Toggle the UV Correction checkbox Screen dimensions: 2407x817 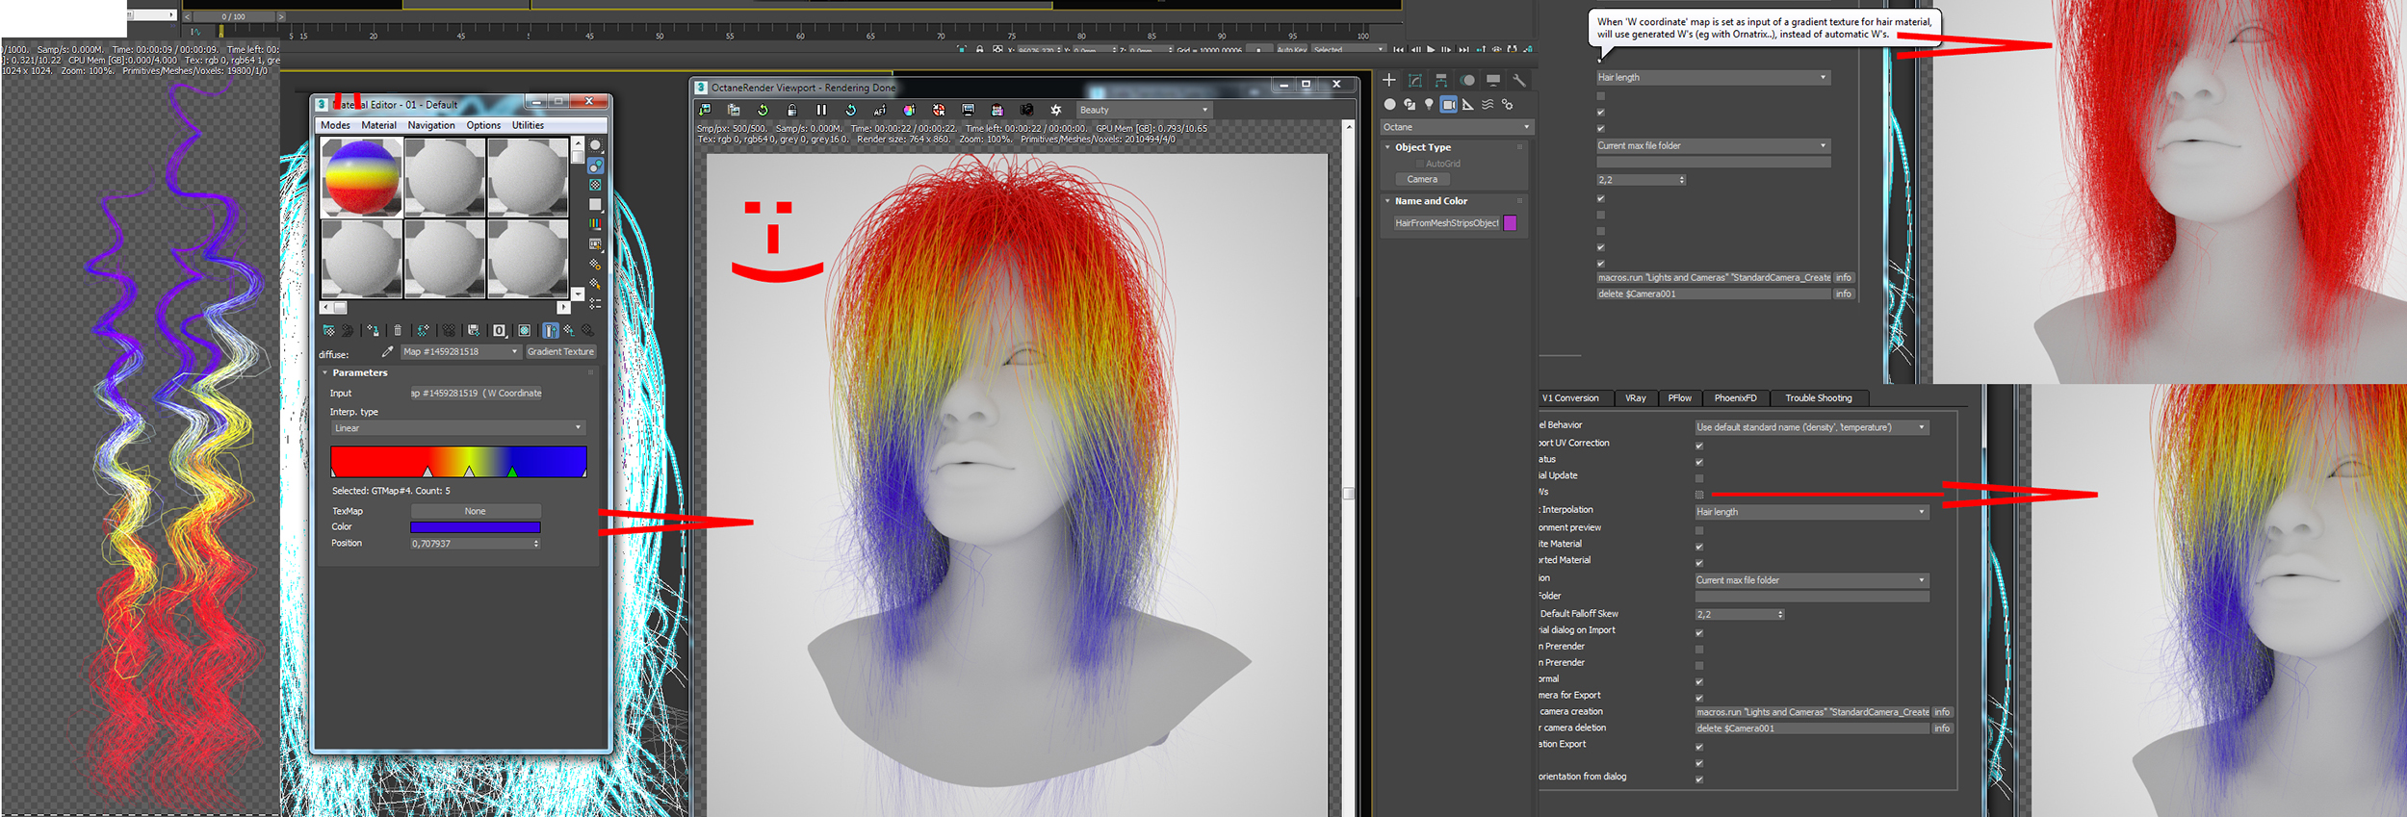[1699, 445]
